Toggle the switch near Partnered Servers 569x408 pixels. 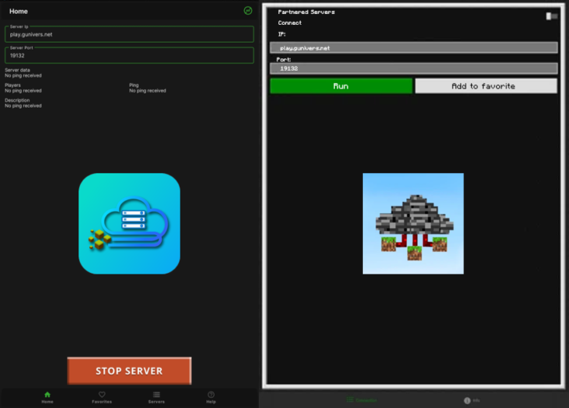(552, 16)
